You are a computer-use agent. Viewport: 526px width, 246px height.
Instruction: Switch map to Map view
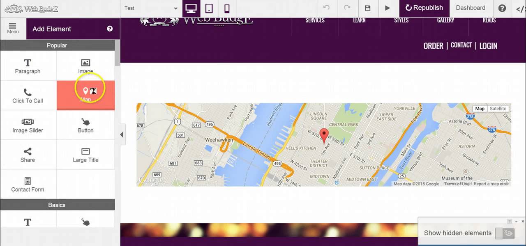(480, 109)
